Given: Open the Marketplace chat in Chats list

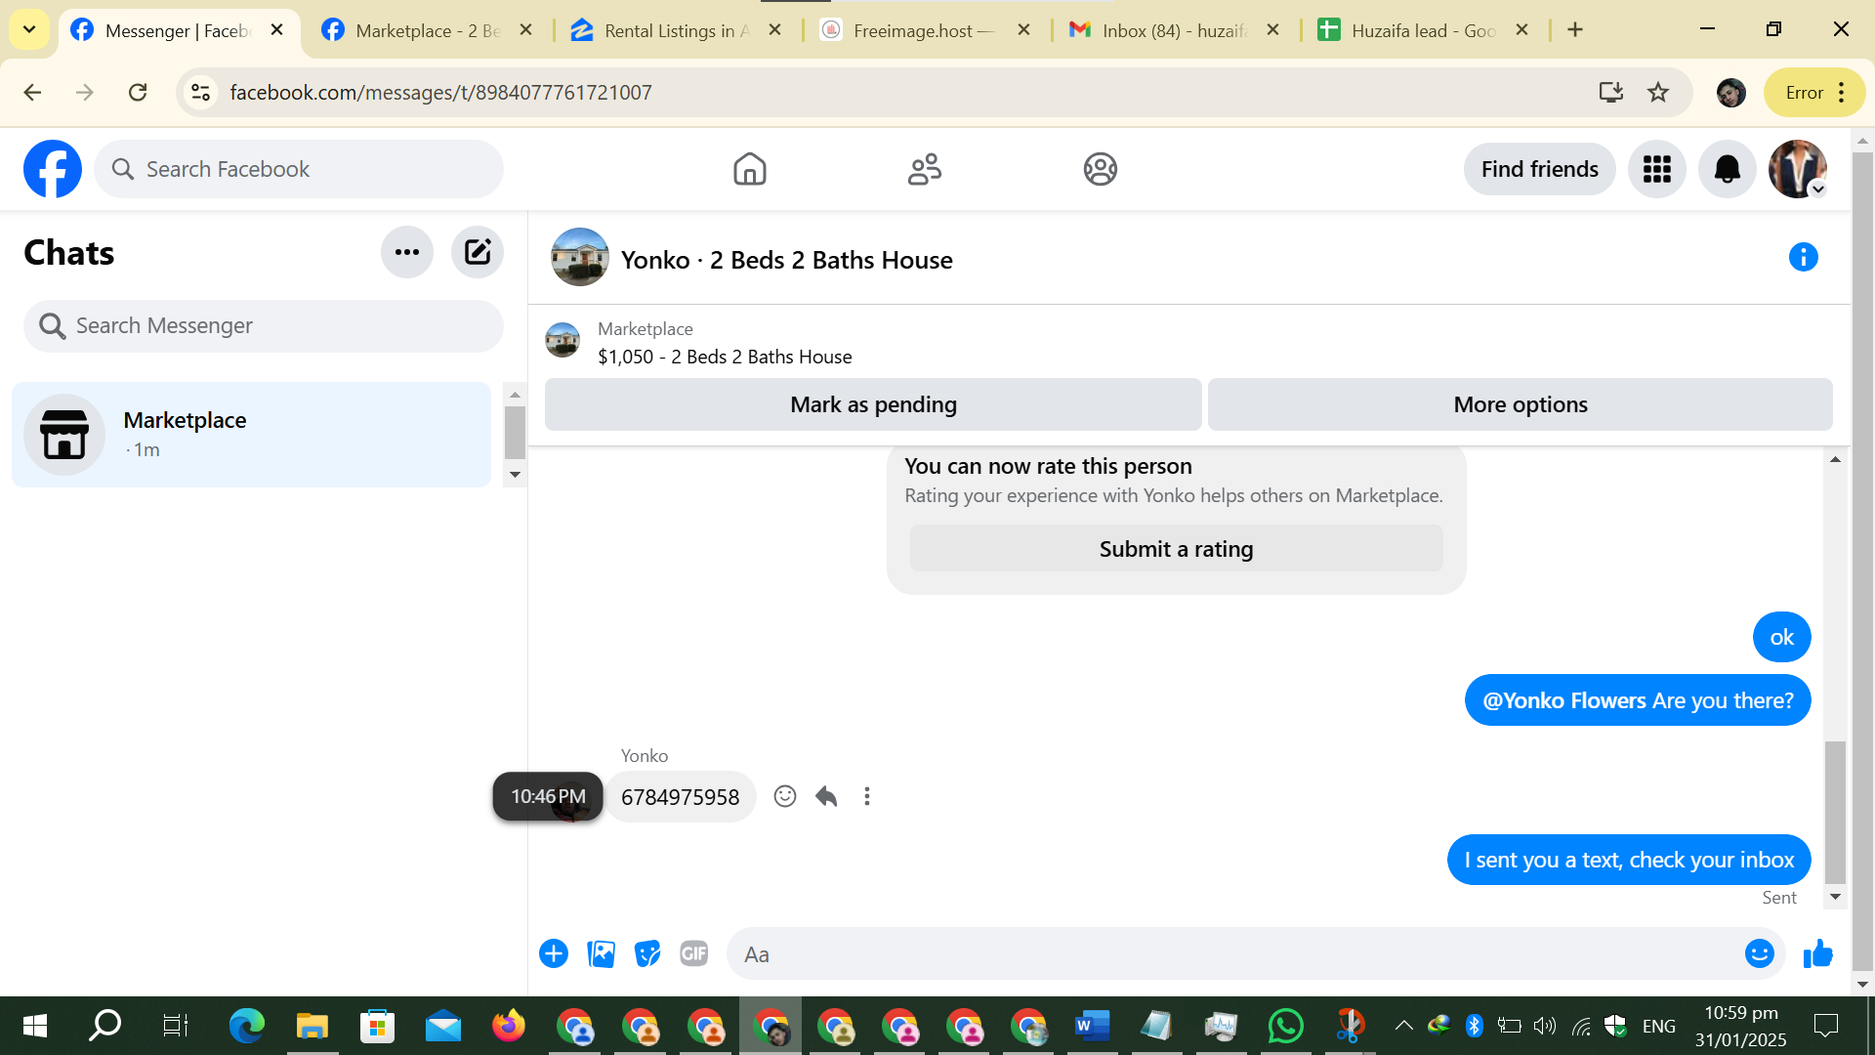Looking at the screenshot, I should point(251,435).
